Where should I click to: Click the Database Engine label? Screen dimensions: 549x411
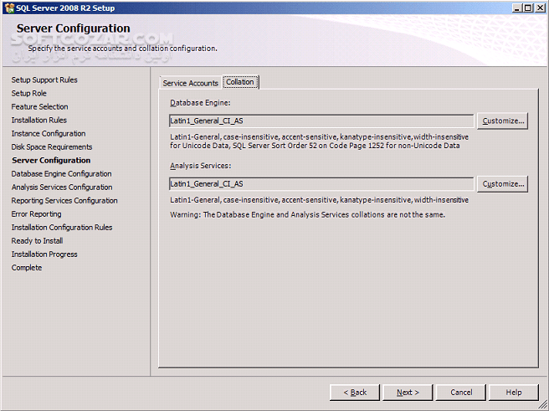point(200,103)
